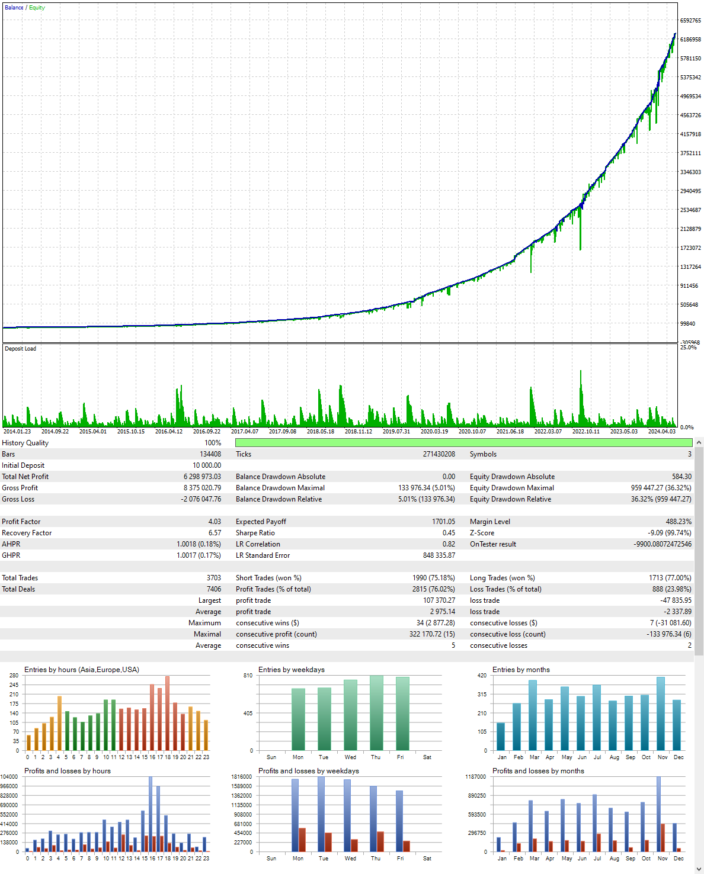
Task: Select largest loss trade value -47 835.95
Action: pyautogui.click(x=676, y=600)
